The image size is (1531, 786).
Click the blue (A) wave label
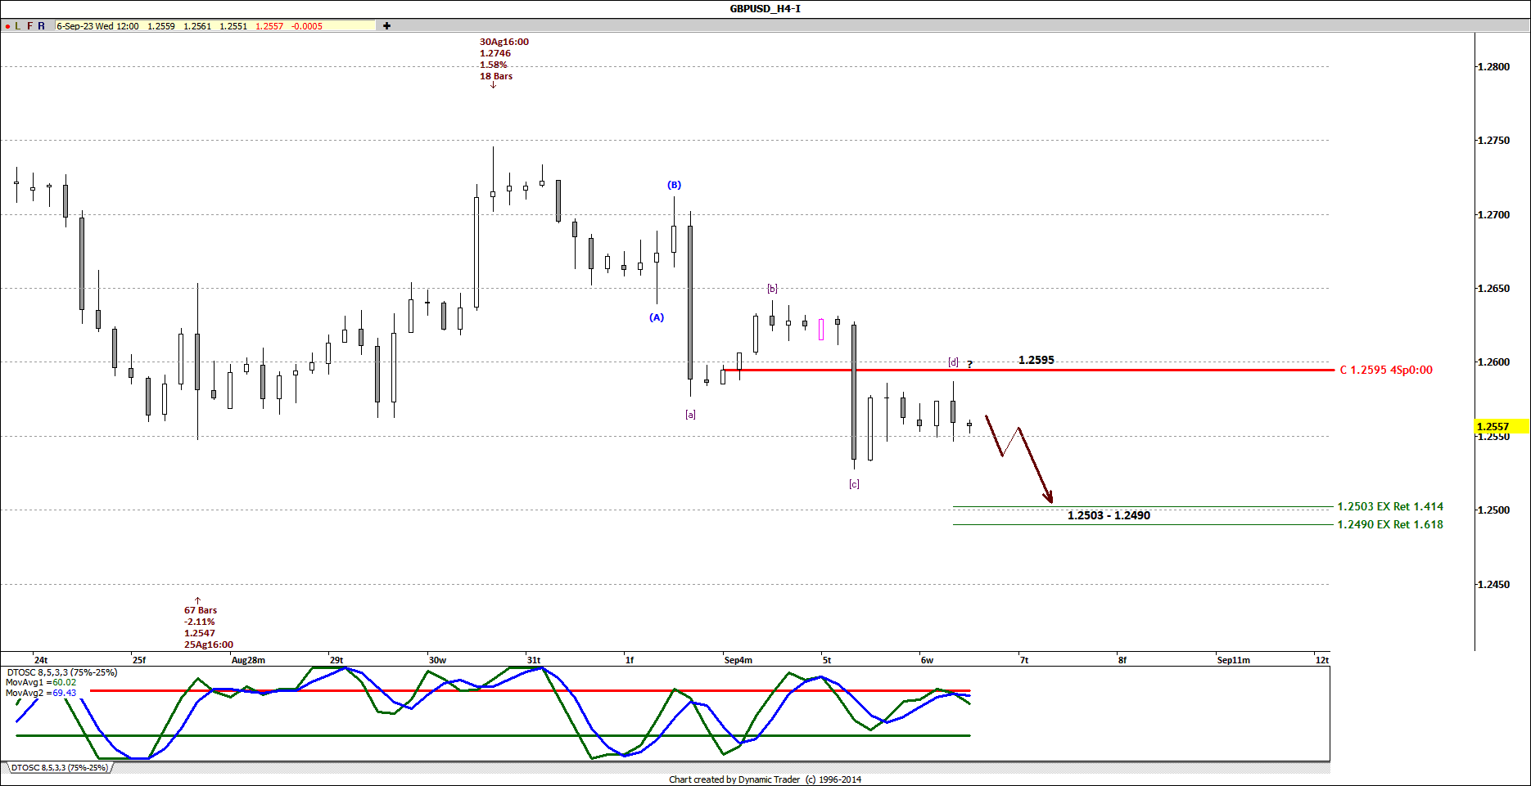[x=657, y=317]
